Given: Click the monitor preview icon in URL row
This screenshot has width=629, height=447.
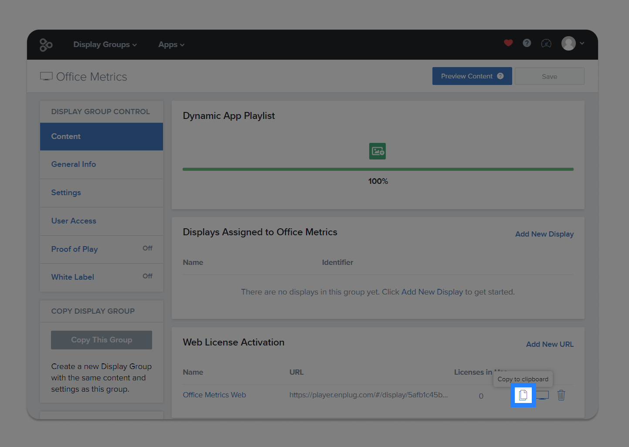Looking at the screenshot, I should pyautogui.click(x=542, y=395).
